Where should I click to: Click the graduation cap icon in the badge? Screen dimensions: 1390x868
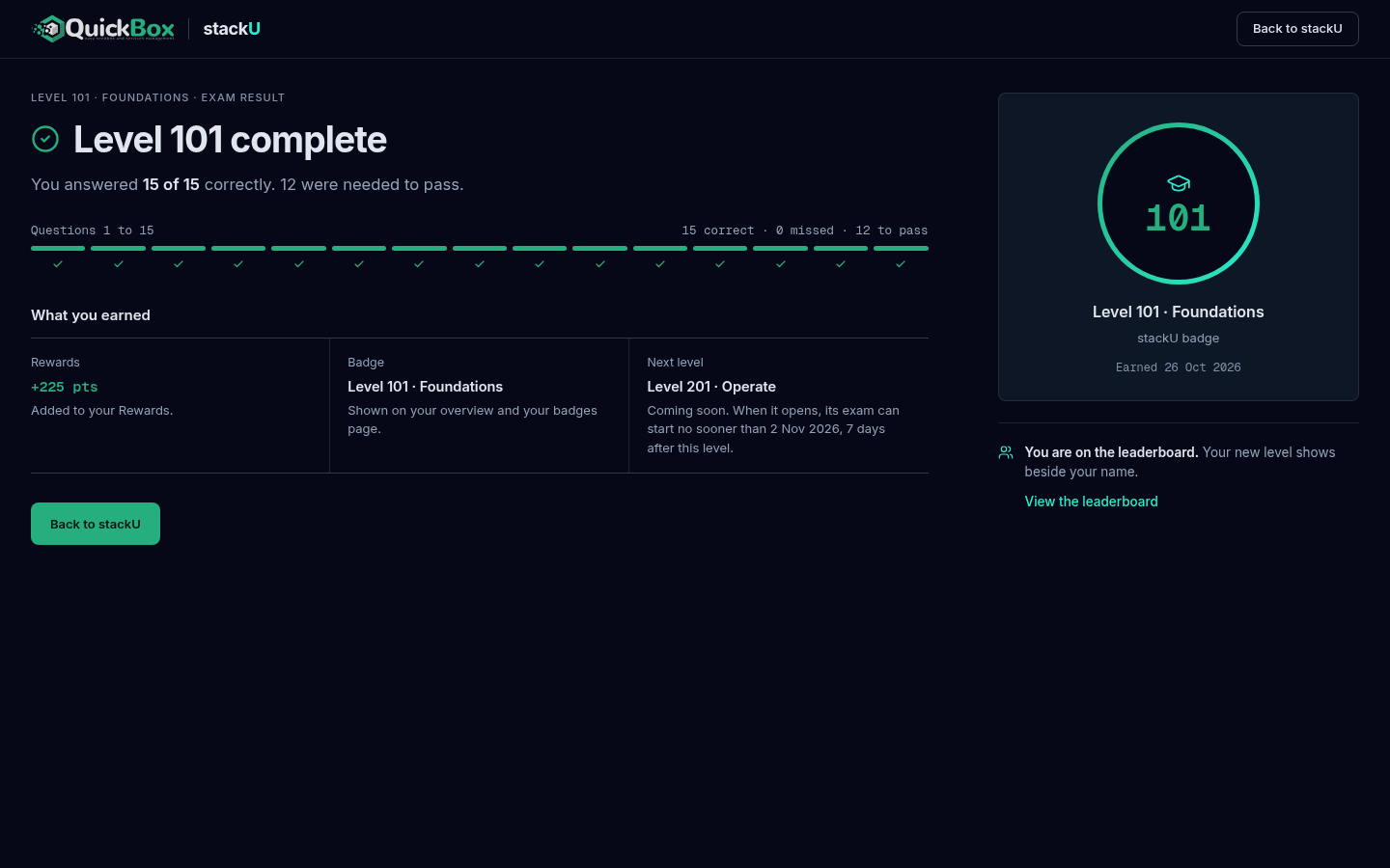[1179, 183]
